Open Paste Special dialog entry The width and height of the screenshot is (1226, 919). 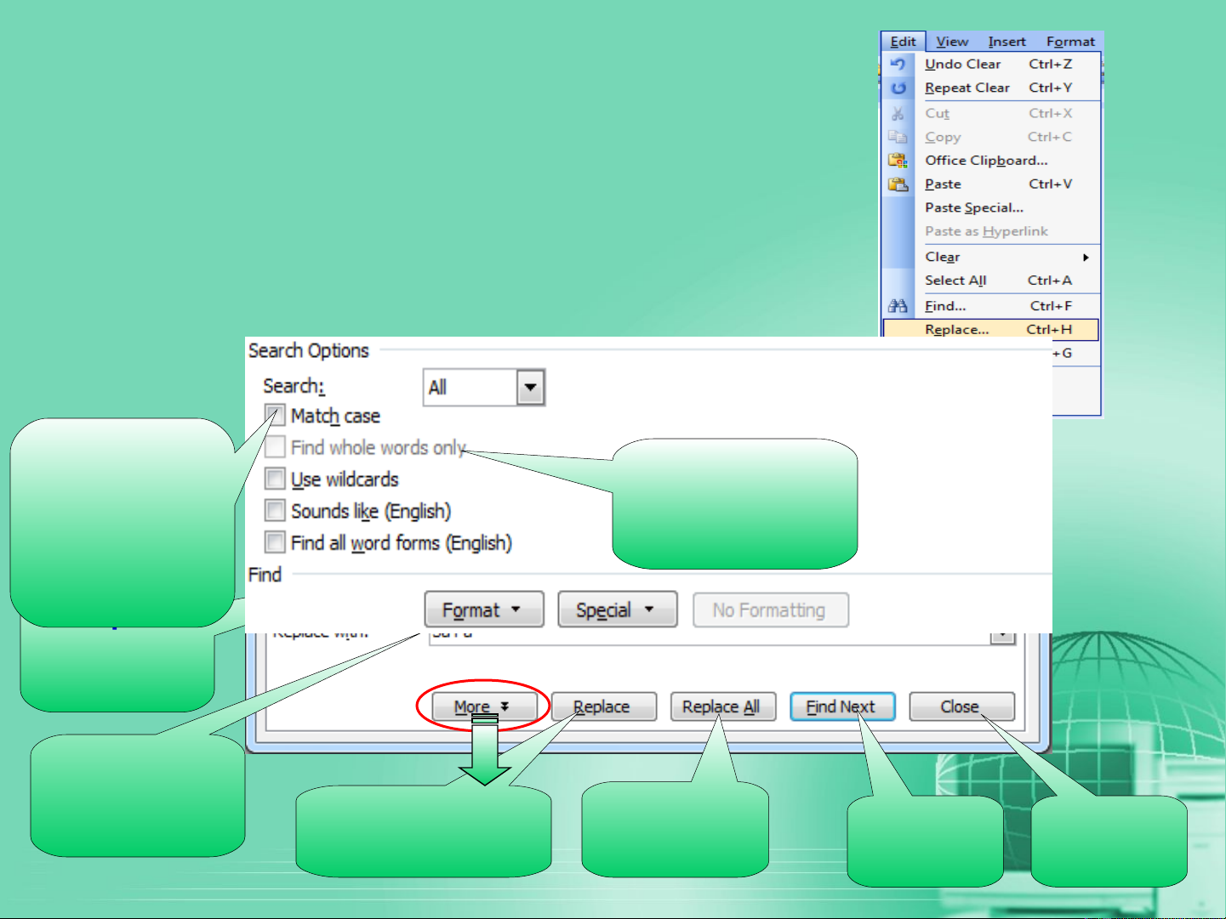point(991,207)
